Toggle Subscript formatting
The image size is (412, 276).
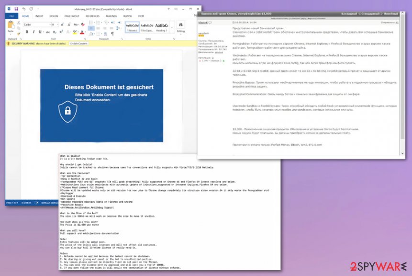[x=55, y=32]
